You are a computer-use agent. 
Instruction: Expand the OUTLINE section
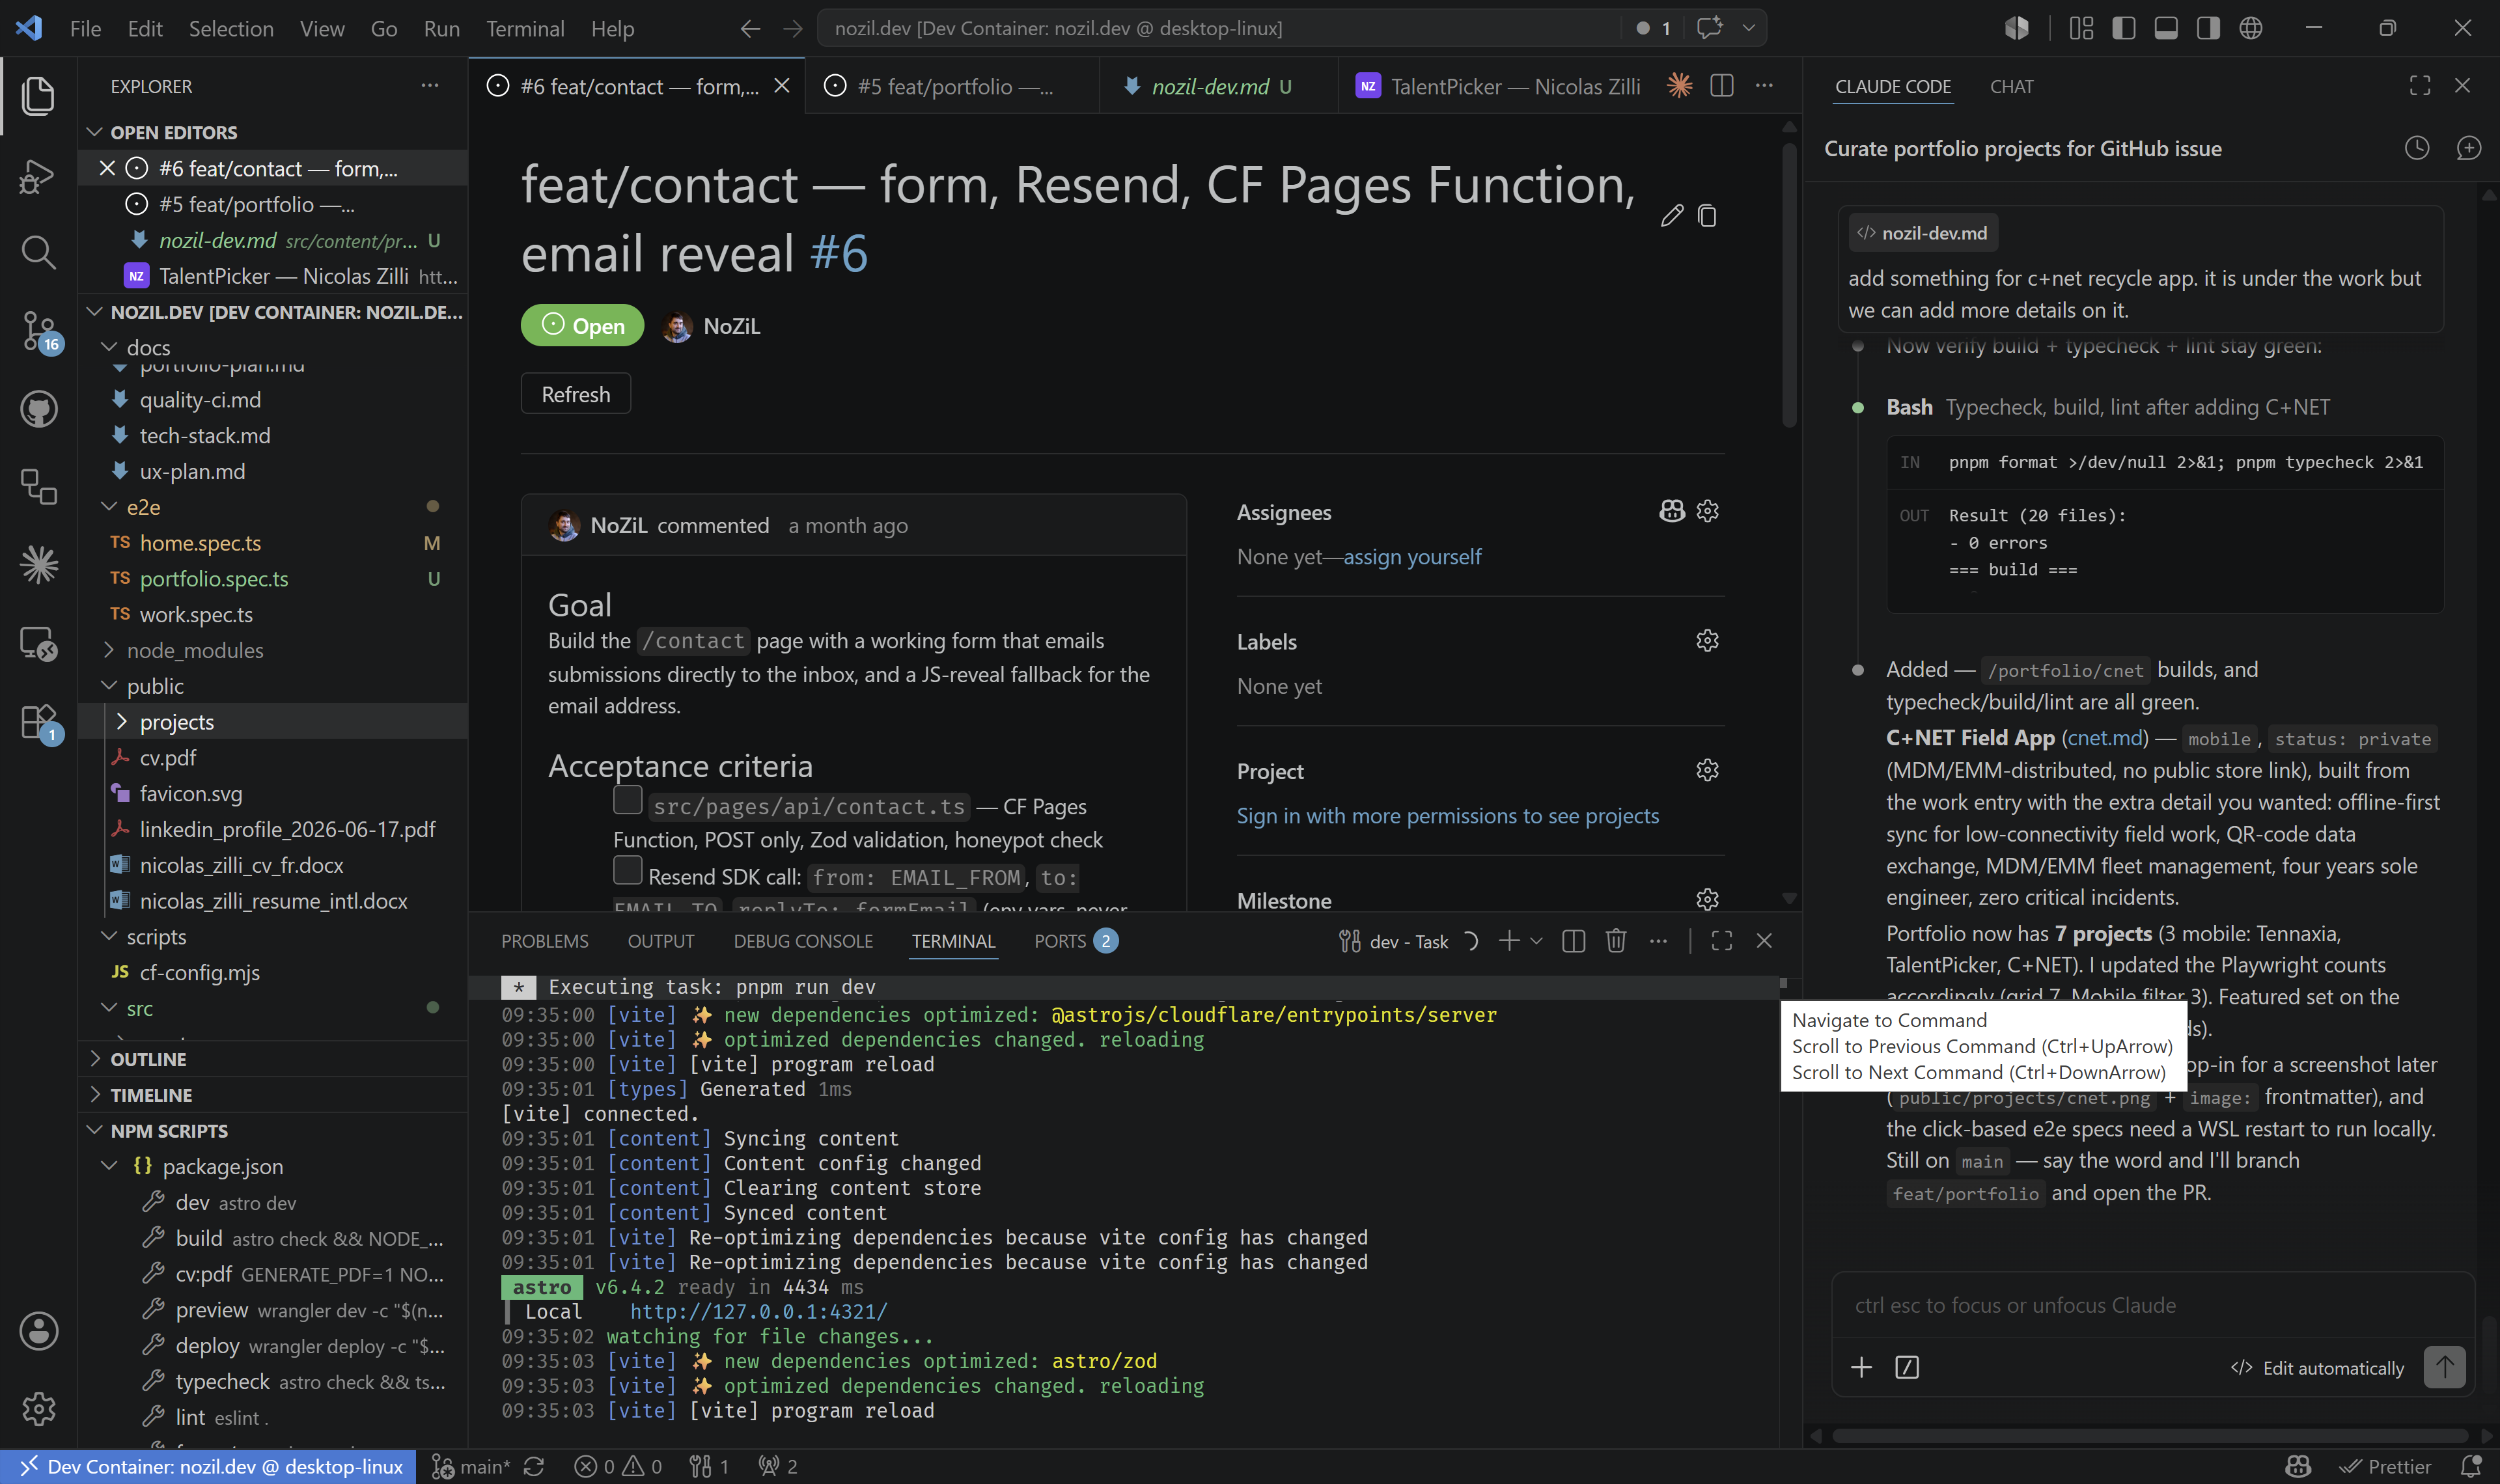coord(273,1059)
